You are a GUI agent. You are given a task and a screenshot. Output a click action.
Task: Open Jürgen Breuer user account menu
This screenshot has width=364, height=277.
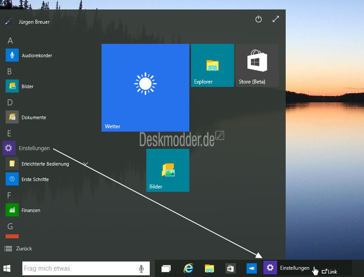coord(27,22)
